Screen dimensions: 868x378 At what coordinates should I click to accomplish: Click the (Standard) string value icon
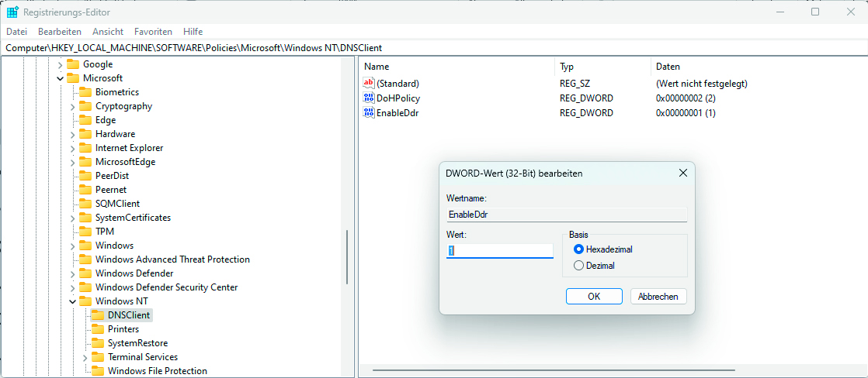[369, 84]
